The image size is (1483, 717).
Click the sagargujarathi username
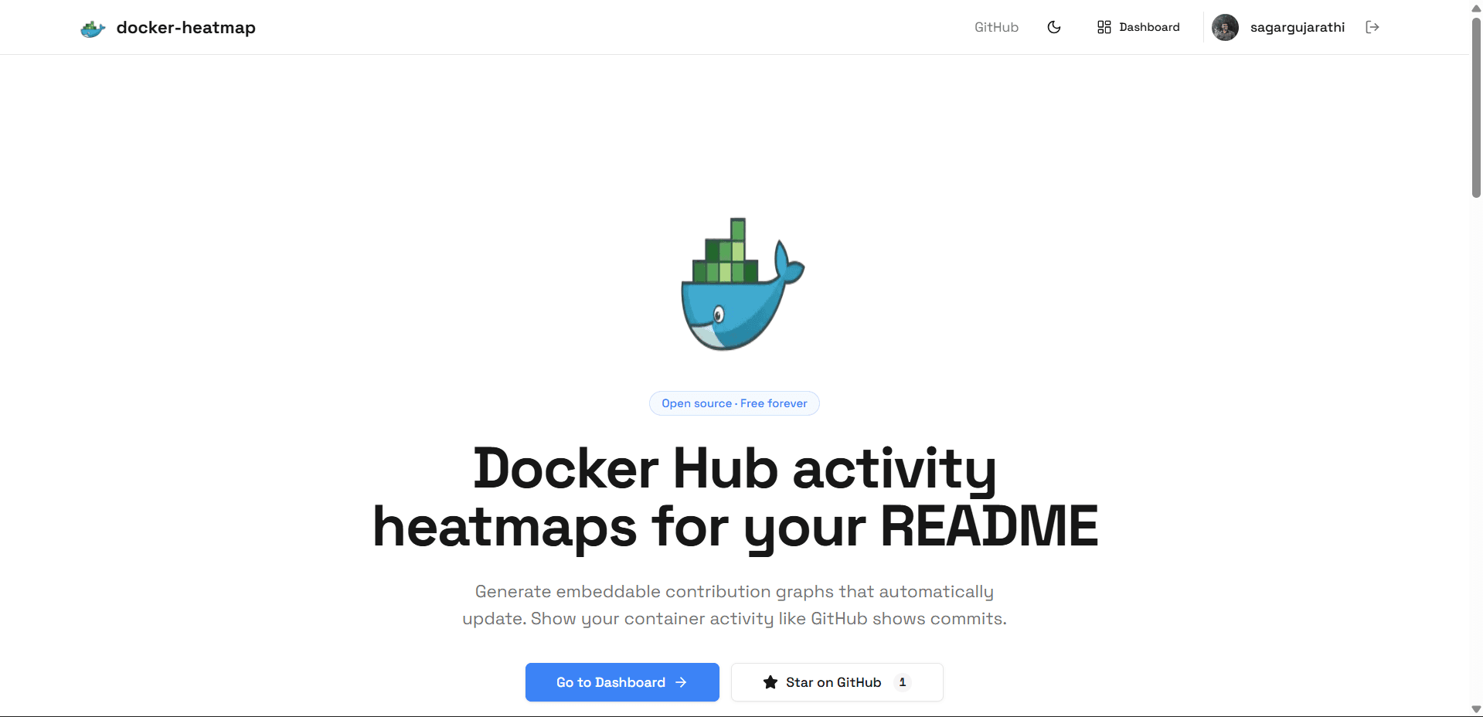tap(1297, 27)
